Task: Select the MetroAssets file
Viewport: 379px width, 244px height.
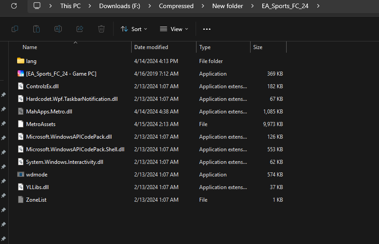Action: tap(41, 124)
